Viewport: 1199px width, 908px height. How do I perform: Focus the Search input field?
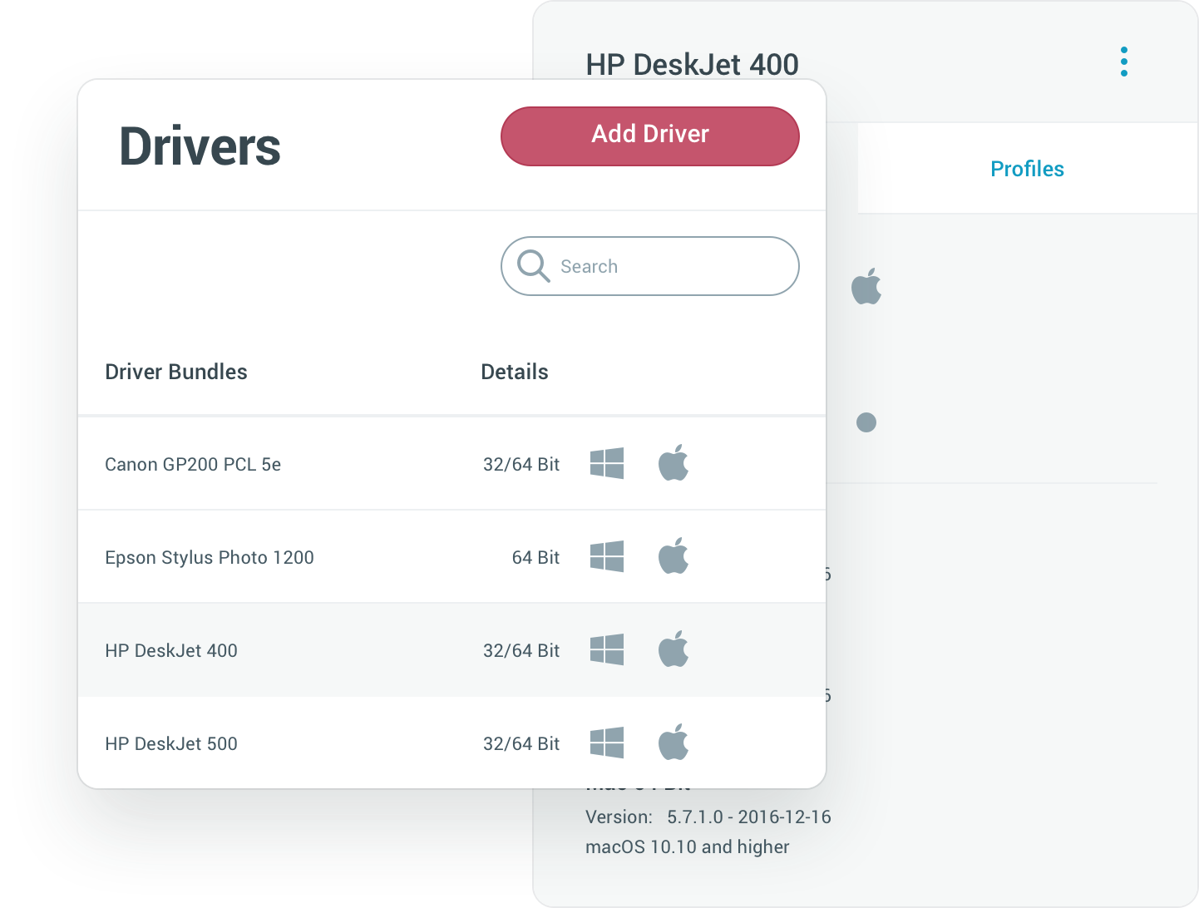649,266
